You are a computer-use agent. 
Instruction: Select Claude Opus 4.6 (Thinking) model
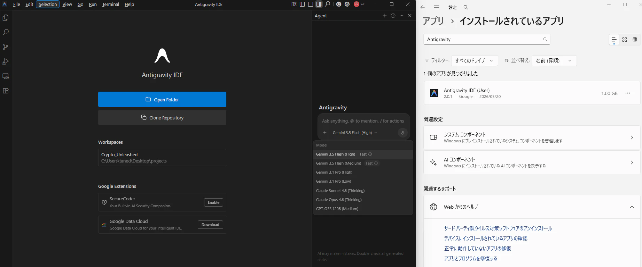click(x=363, y=200)
